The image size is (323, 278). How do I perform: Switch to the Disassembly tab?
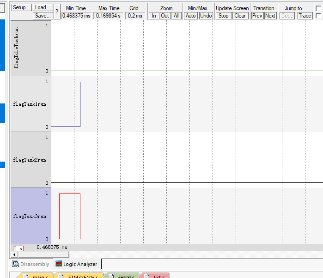tap(31, 264)
